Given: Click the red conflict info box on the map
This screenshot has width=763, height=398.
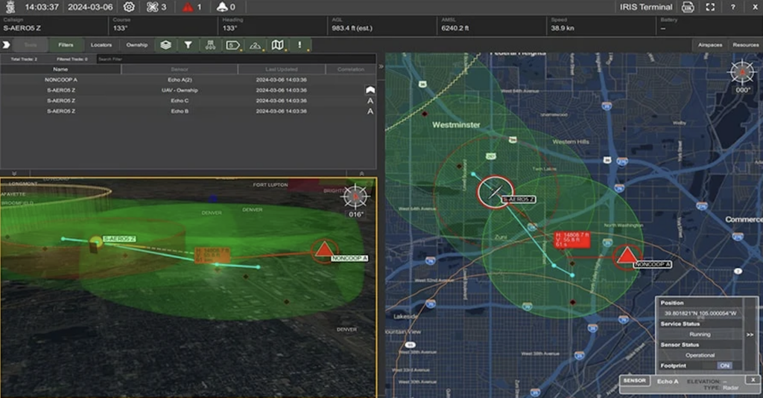Looking at the screenshot, I should tap(572, 240).
